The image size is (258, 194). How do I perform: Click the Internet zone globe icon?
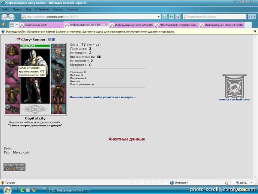coord(172,183)
